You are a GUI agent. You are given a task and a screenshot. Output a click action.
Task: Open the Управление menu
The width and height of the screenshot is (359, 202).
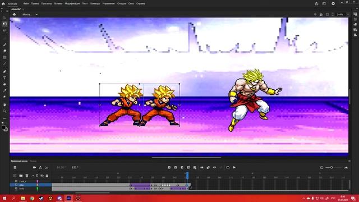(x=108, y=4)
